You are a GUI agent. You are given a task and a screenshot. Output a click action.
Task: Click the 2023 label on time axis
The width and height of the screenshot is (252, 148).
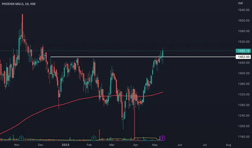pos(65,145)
